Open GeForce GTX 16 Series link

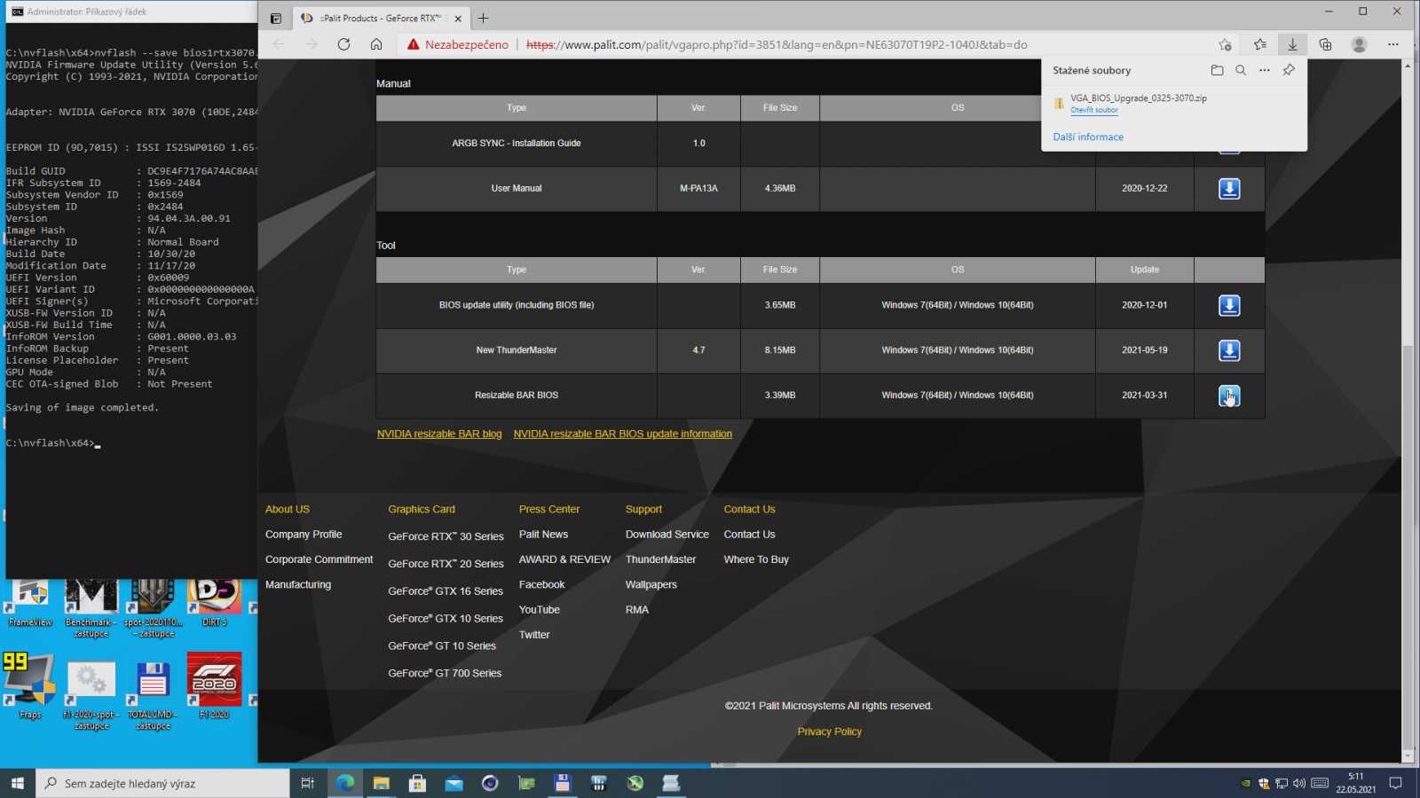446,591
